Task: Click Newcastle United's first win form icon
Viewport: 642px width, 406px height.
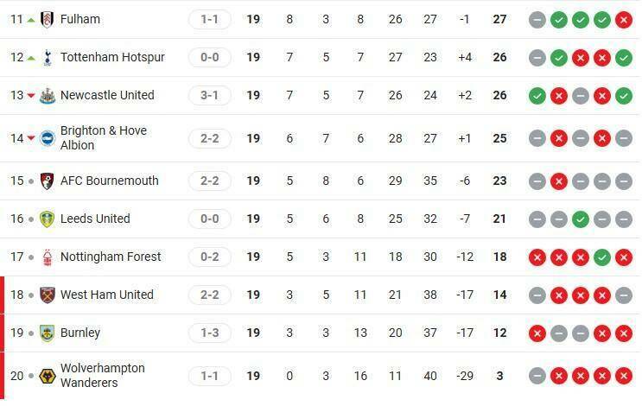Action: (537, 95)
